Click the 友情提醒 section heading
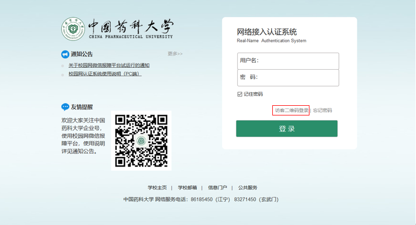Image resolution: width=416 pixels, height=225 pixels. point(82,107)
